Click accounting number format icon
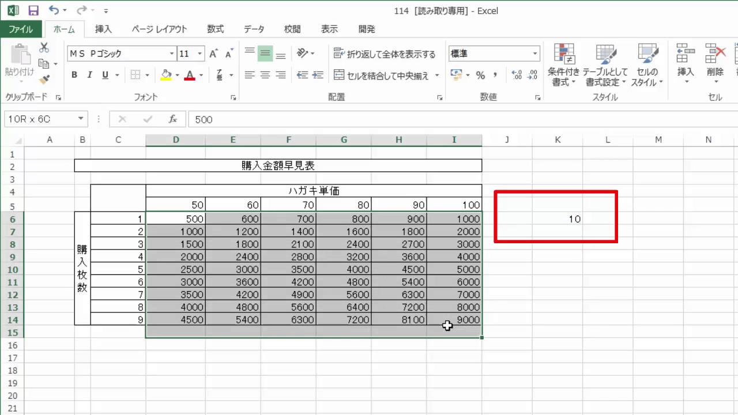This screenshot has width=738, height=415. coord(456,75)
